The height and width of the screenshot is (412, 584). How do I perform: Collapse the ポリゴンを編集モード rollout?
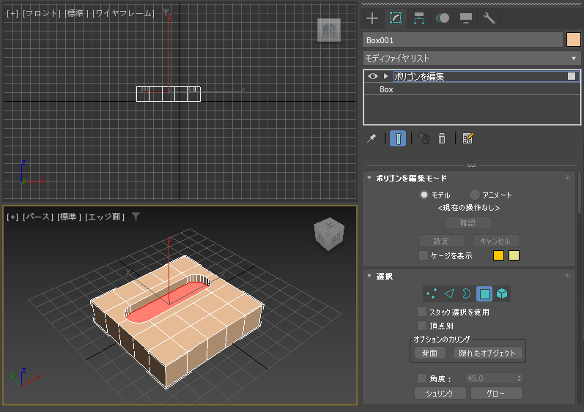click(x=369, y=178)
